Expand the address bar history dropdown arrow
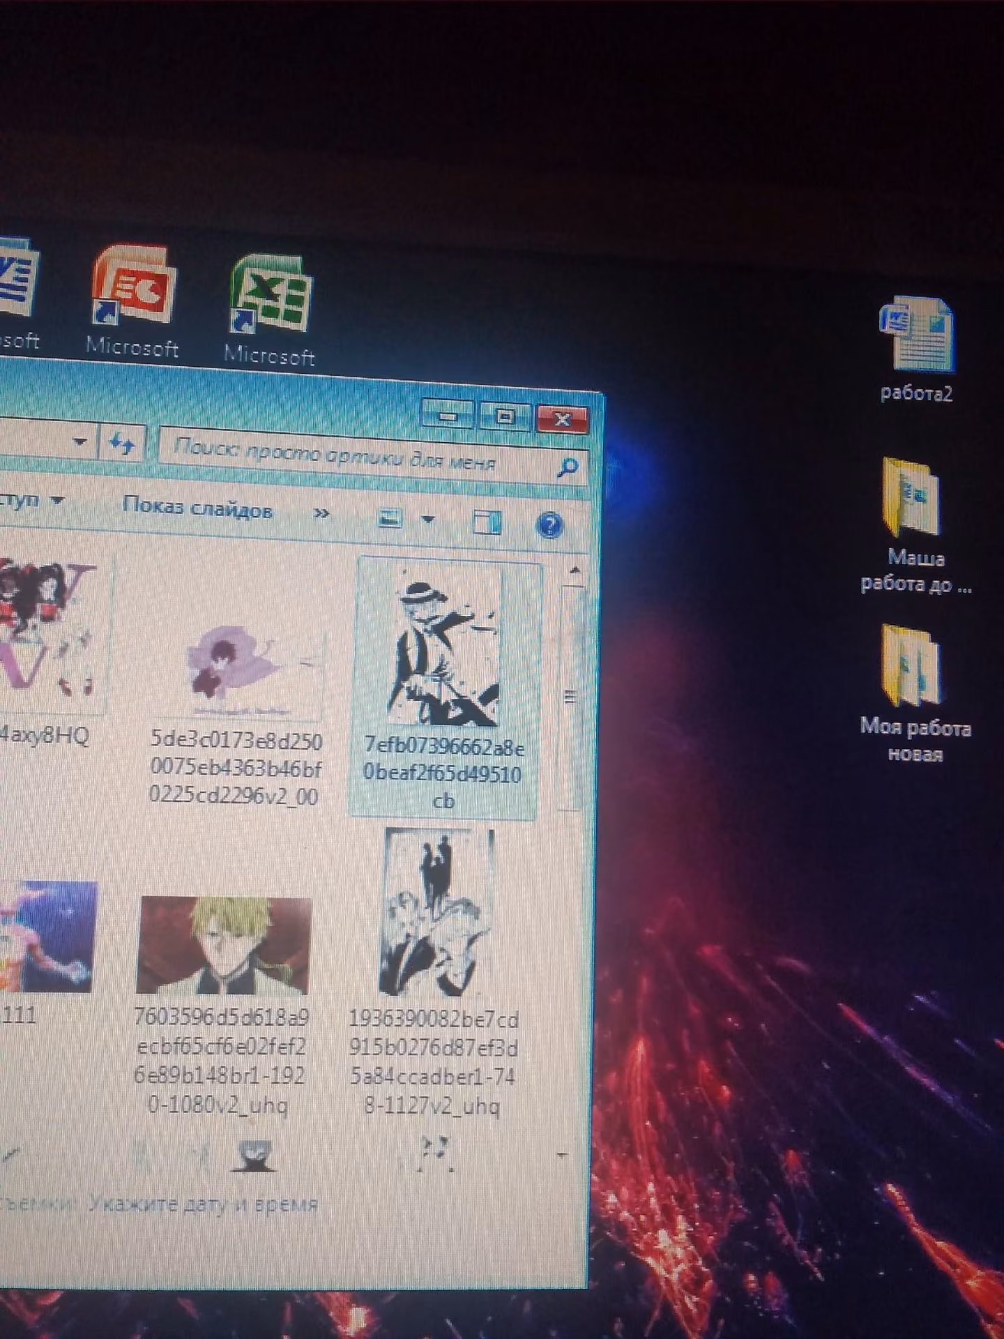1004x1339 pixels. tap(80, 441)
